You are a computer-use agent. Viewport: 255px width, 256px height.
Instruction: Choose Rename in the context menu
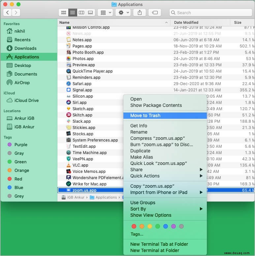pyautogui.click(x=165, y=132)
